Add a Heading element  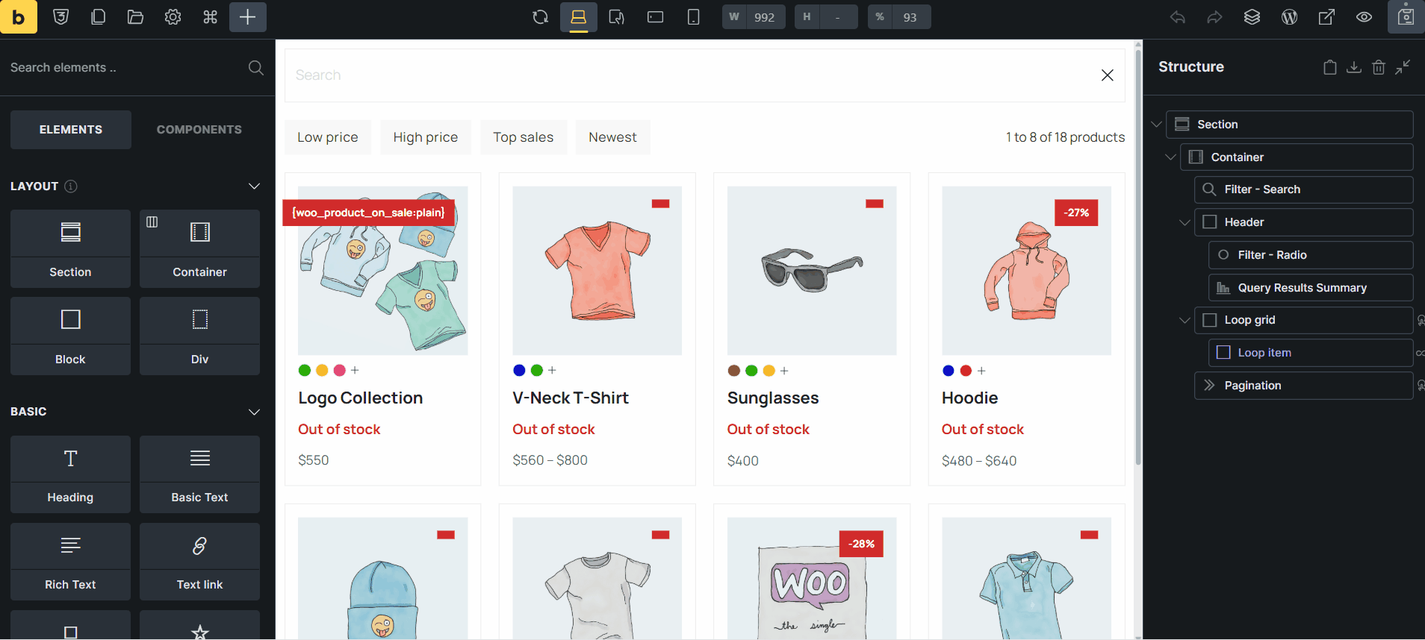pos(70,474)
